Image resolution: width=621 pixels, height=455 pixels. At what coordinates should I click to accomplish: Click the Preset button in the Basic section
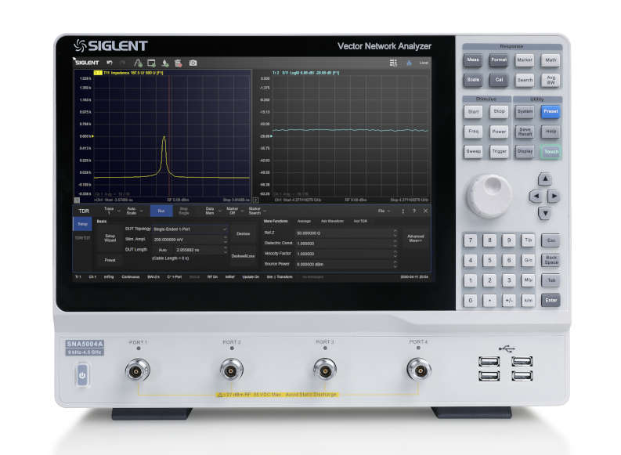tap(110, 260)
